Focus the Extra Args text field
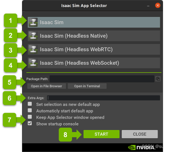The image size is (185, 152). 103,98
